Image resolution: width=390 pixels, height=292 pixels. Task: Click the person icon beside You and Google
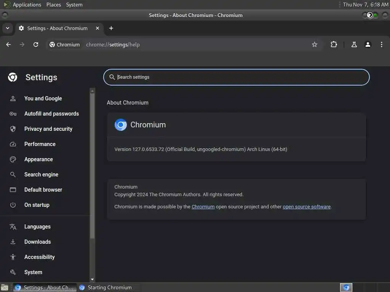coord(13,98)
